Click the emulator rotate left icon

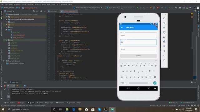164,32
